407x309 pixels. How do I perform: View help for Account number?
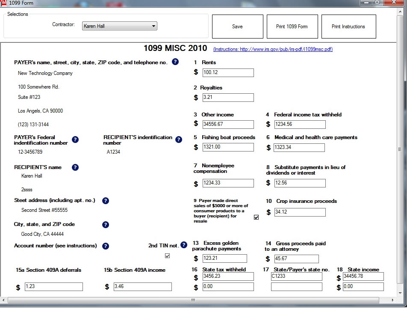click(105, 246)
